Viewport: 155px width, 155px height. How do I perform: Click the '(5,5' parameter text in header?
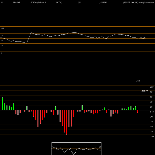[x=80, y=2]
